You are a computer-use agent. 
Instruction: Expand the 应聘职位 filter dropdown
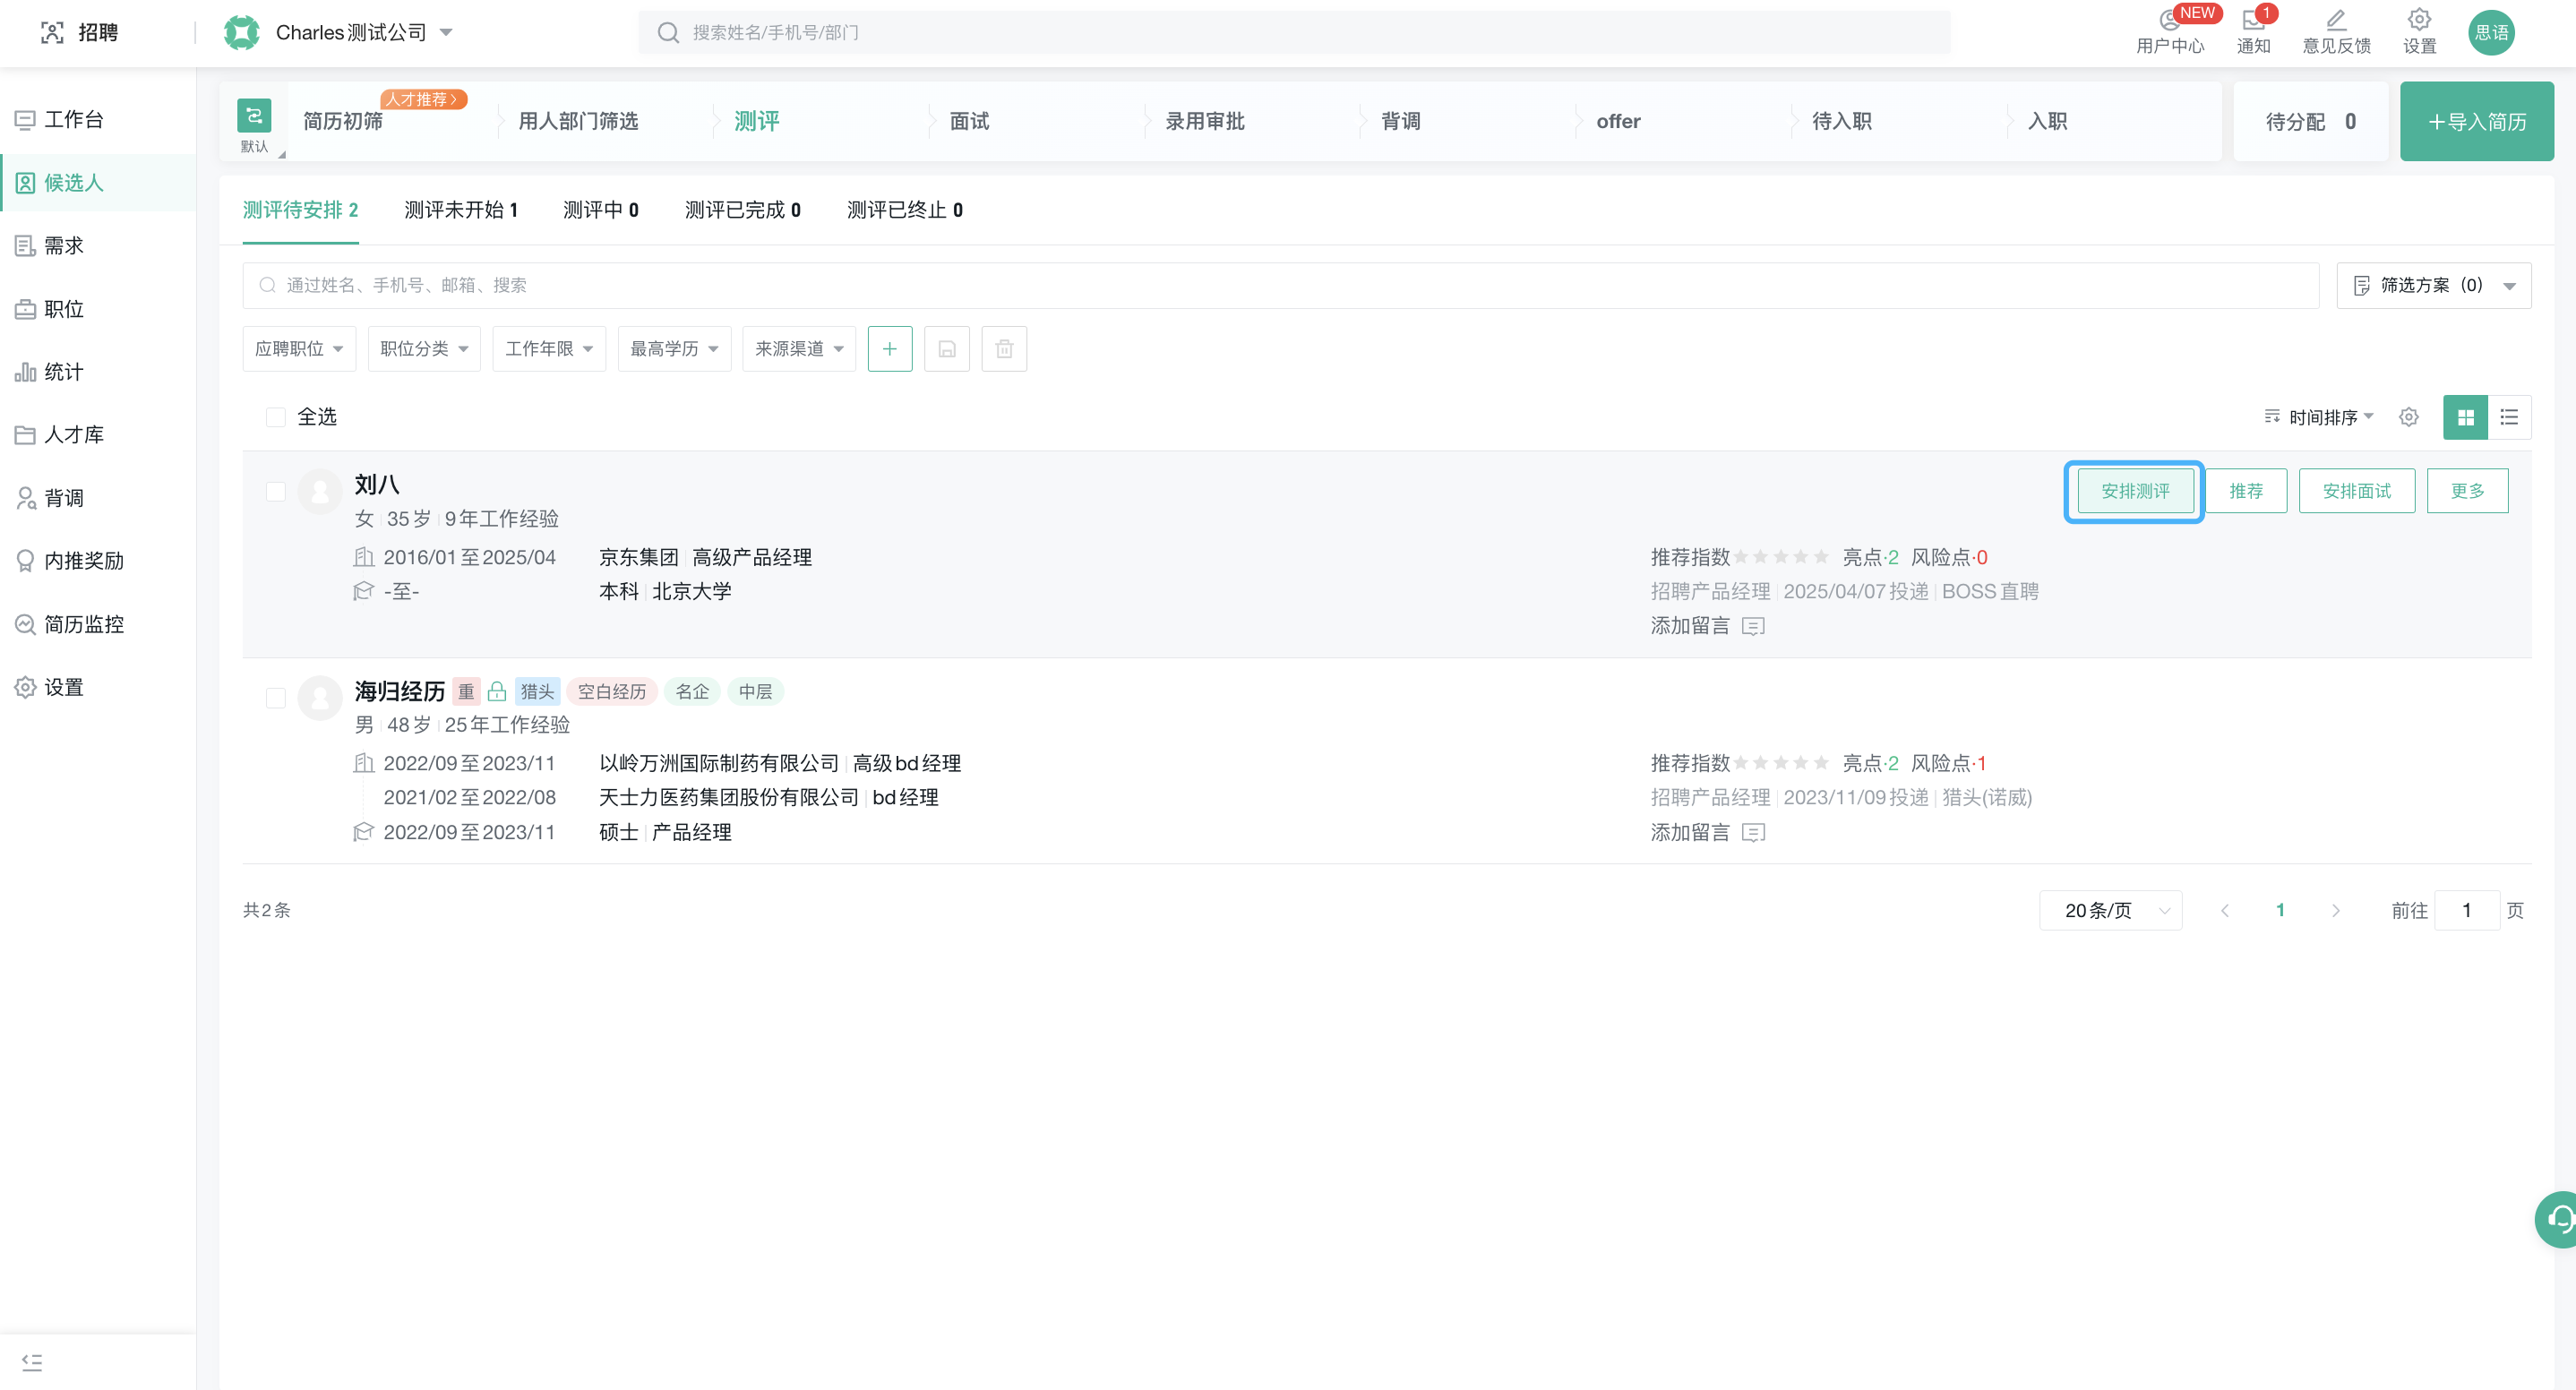point(298,348)
